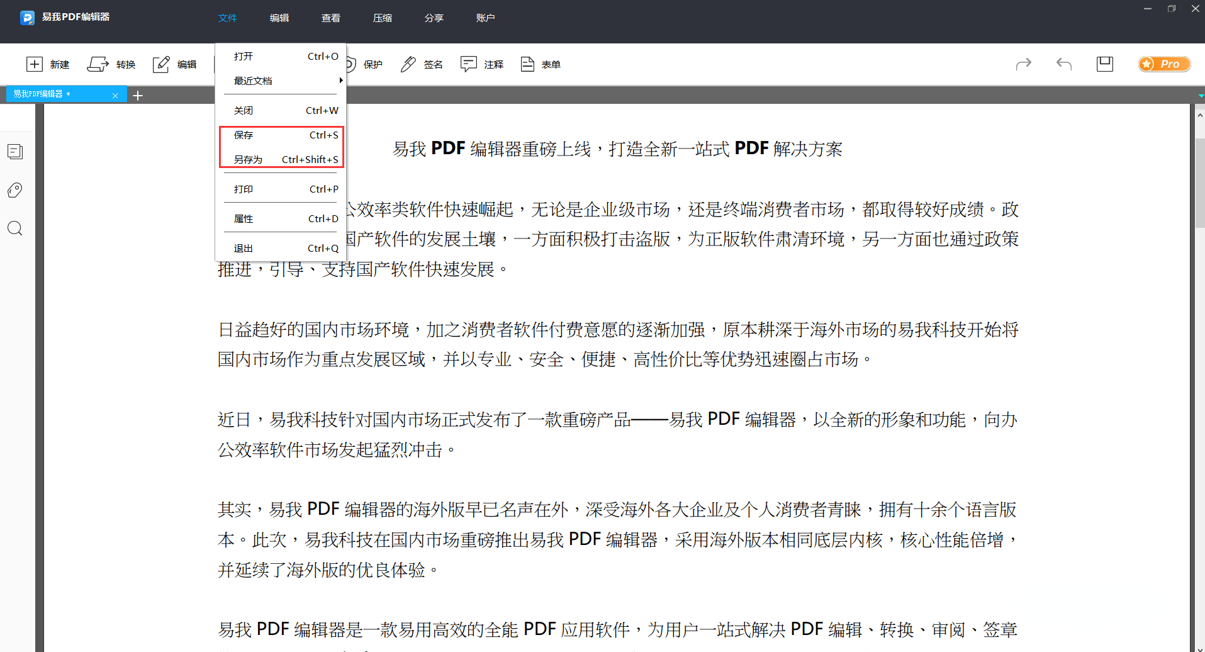Click the 易我PDF编辑器 app logo icon
The image size is (1205, 652).
[x=27, y=18]
